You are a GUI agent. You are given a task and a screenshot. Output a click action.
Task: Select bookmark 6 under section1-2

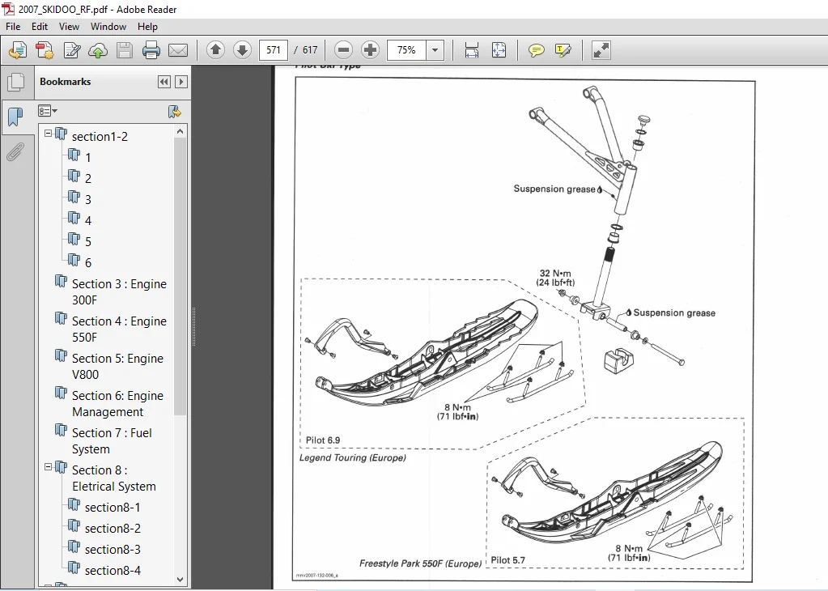pyautogui.click(x=87, y=263)
